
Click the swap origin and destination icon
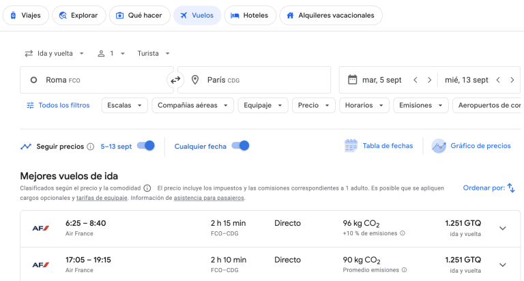click(175, 80)
